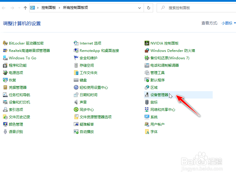Open 备份和还原(Windows 7) link
The image size is (236, 177).
(170, 58)
